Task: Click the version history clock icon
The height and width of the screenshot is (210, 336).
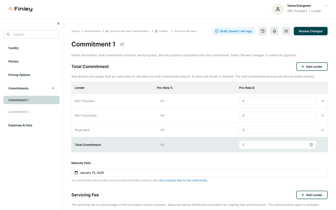Action: (x=262, y=31)
